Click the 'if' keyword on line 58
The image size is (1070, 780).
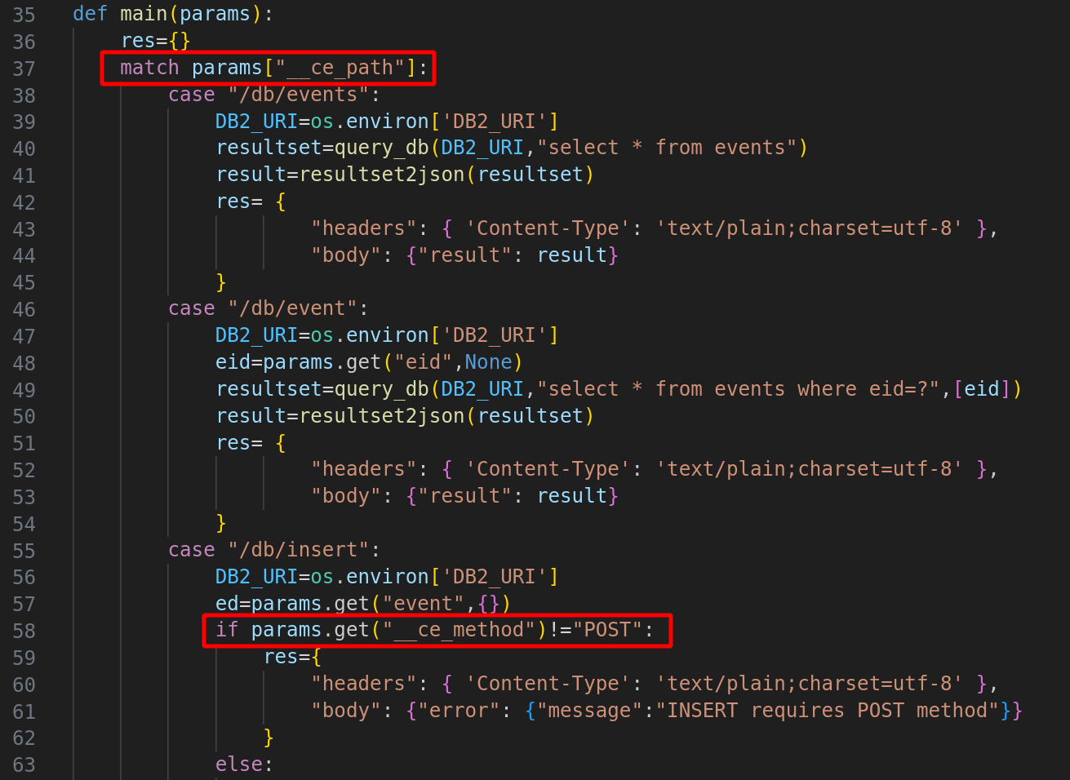[x=227, y=630]
